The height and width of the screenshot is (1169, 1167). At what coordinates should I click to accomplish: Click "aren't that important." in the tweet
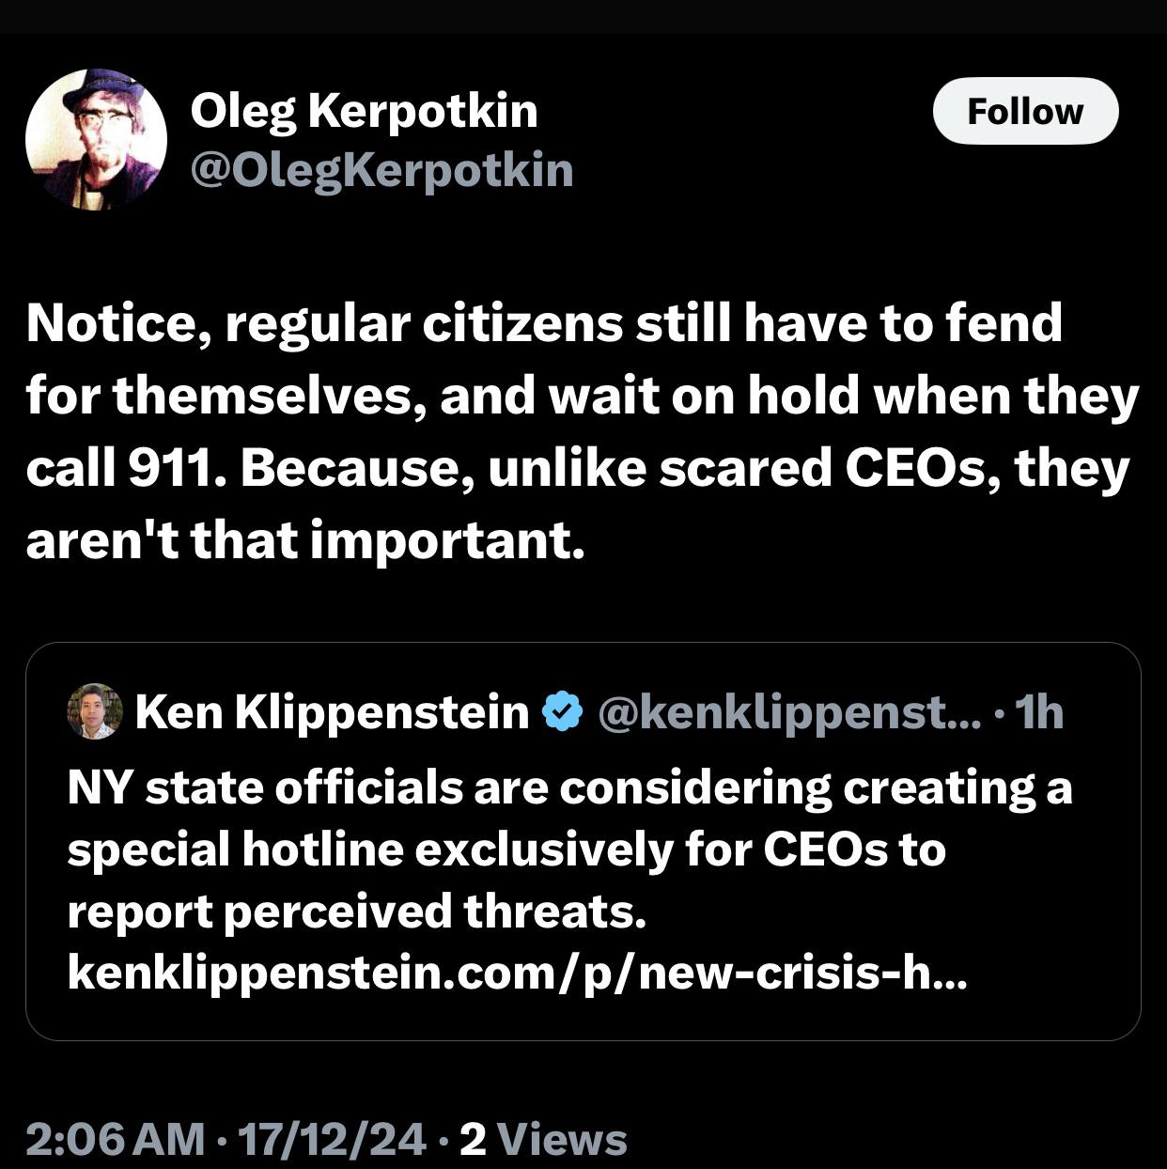(304, 540)
